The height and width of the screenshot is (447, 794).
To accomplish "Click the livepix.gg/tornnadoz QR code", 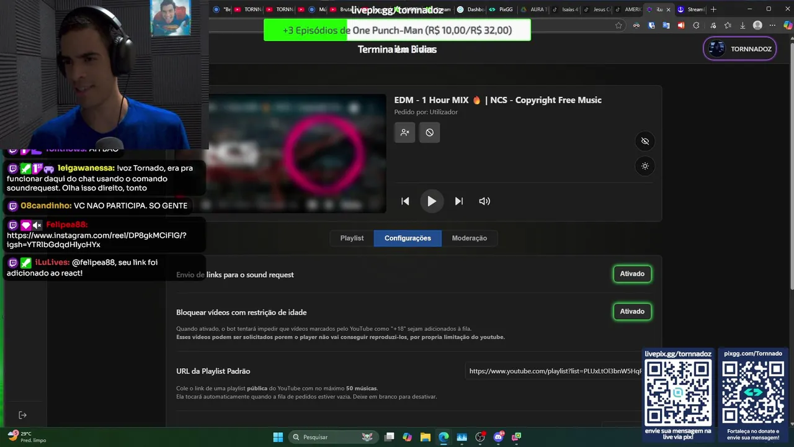I will pyautogui.click(x=678, y=393).
